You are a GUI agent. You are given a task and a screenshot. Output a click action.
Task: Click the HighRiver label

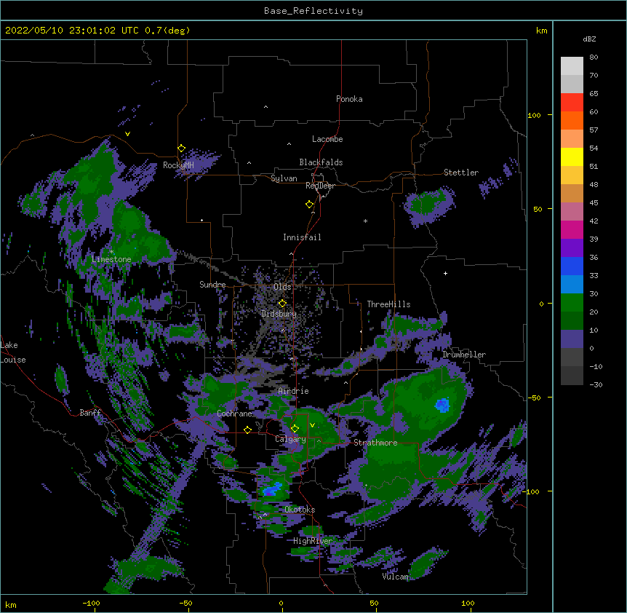coord(313,541)
